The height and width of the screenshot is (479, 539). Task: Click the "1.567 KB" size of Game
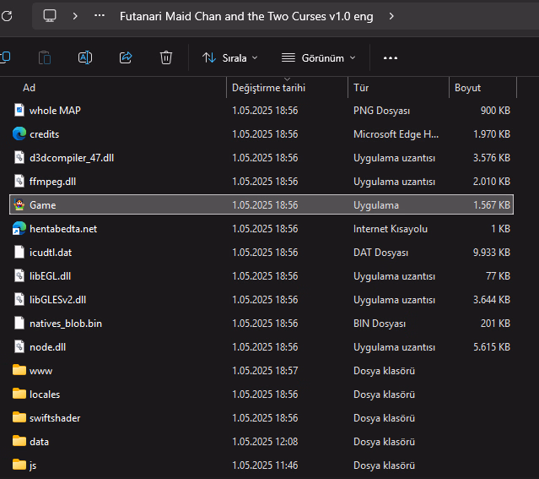[492, 205]
